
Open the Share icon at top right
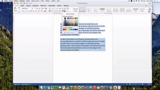(149, 3)
